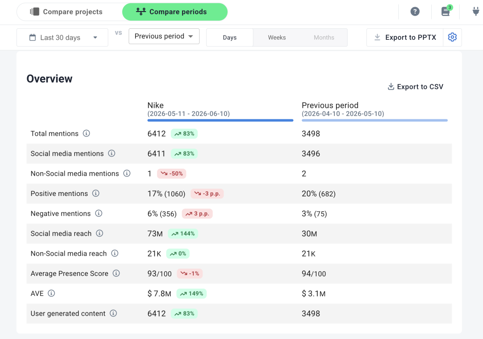
Task: Click the Nike date range 2026-05-11 - 2026-06-10
Action: click(189, 114)
